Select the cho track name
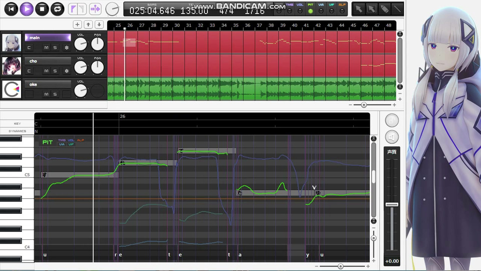The image size is (481, 271). pos(48,61)
